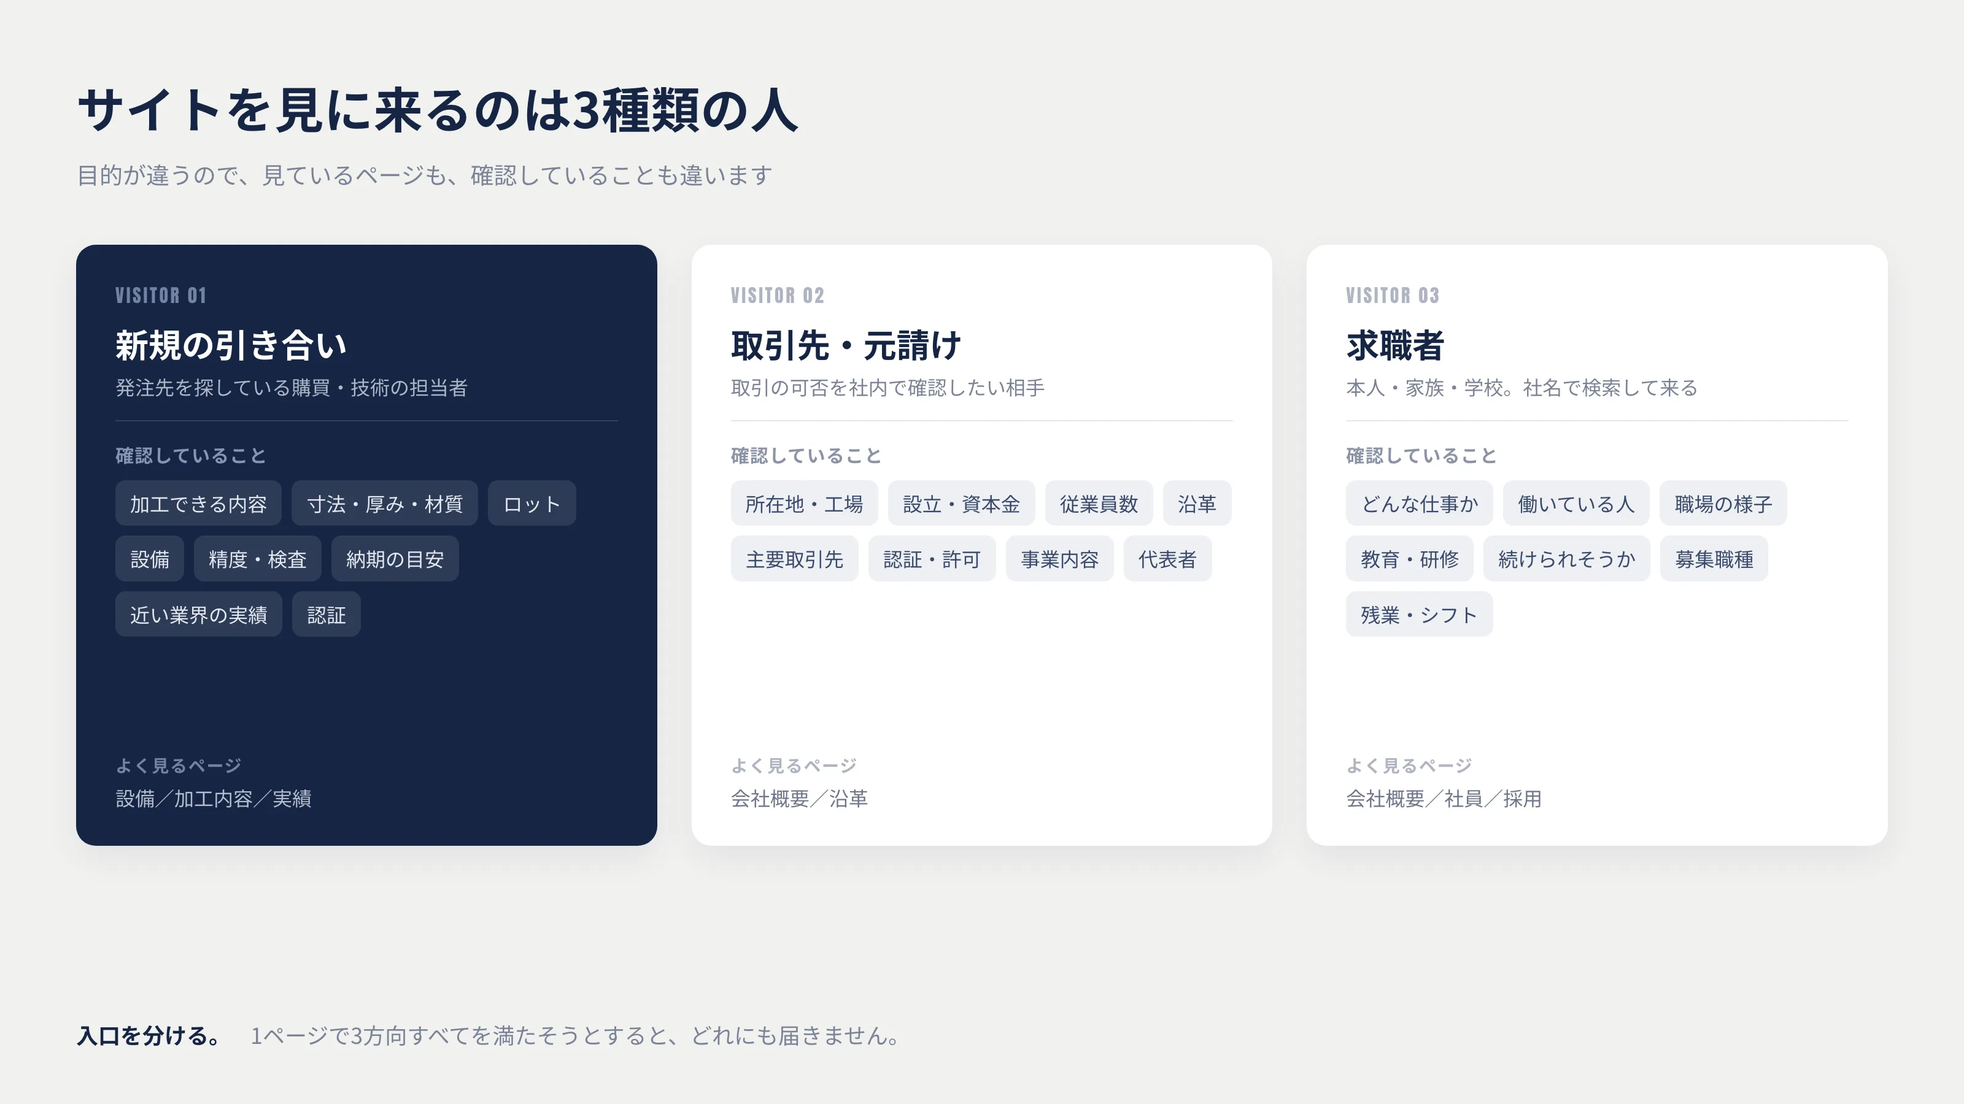Click the VISITOR 03 label
The width and height of the screenshot is (1964, 1104).
[x=1392, y=296]
